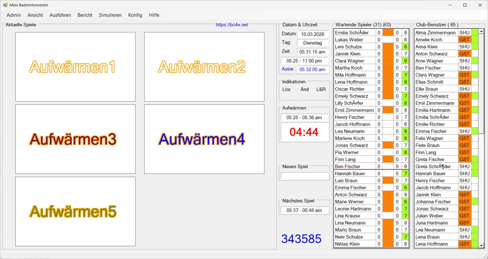Screen dimensions: 488x259
Task: Select the Aufwärmen3 court panel
Action: 75,139
